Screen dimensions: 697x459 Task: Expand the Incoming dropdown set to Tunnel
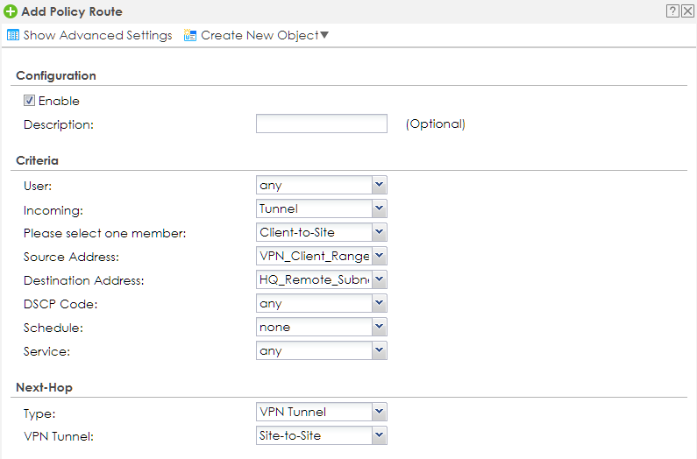[379, 209]
